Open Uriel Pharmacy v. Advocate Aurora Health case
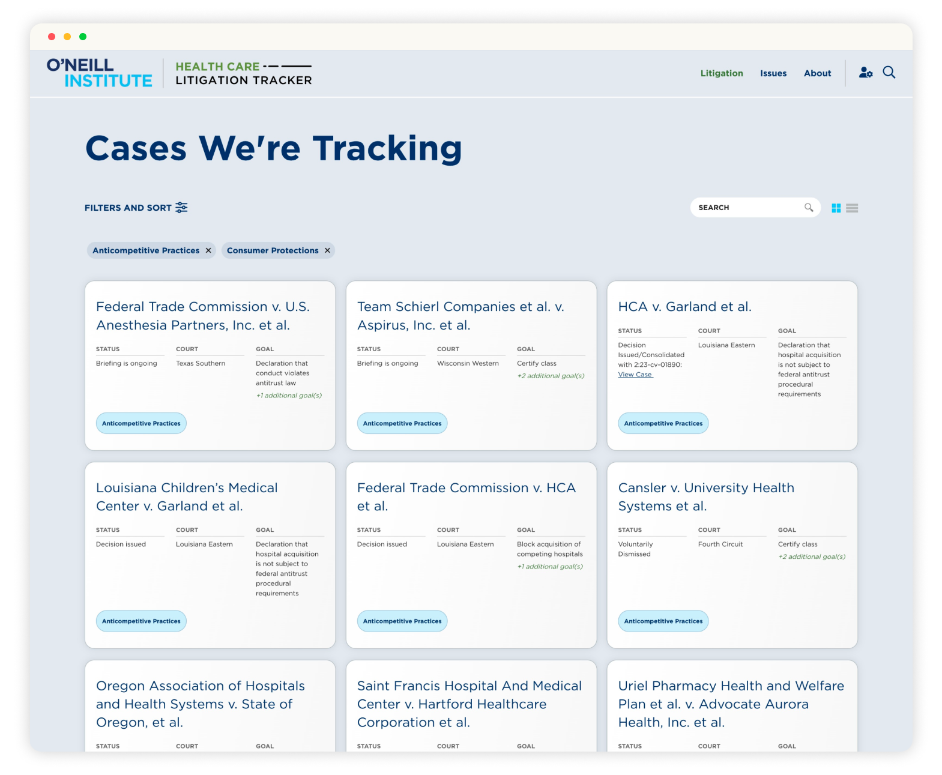This screenshot has height=775, width=942. coord(731,704)
